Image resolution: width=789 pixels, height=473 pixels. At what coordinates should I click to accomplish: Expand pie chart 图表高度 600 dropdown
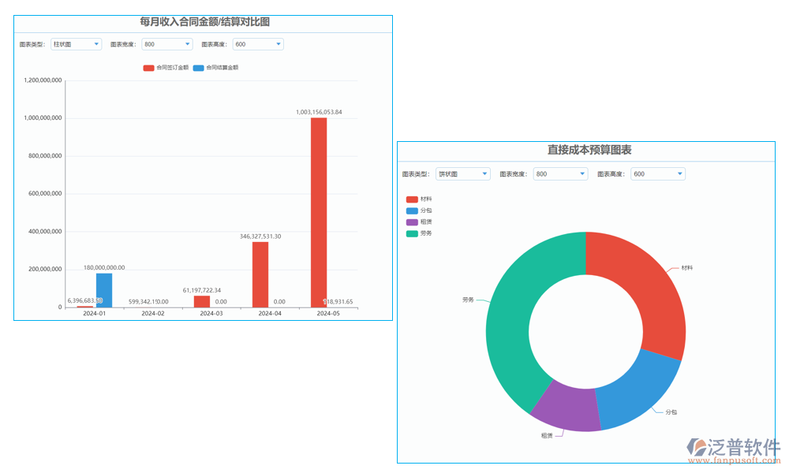658,173
